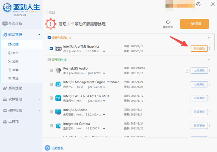Open settings via the hexagon gear icon

pyautogui.click(x=198, y=4)
